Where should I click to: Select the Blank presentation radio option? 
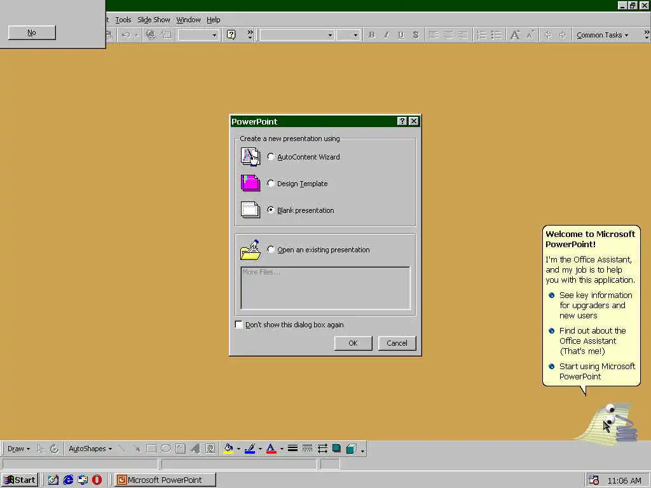(271, 210)
